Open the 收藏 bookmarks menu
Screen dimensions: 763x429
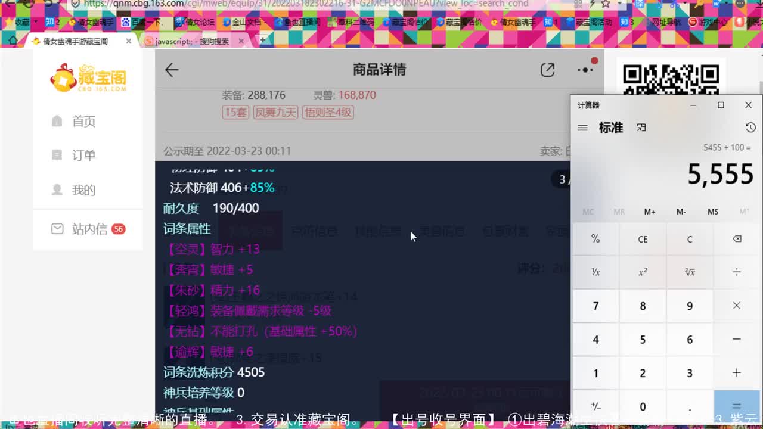click(x=23, y=22)
